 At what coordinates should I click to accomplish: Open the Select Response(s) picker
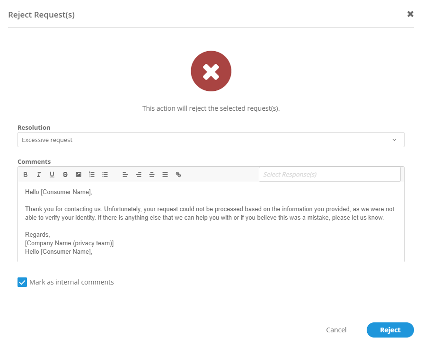click(x=330, y=174)
